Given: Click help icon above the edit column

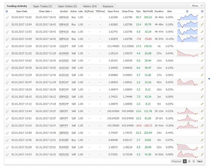Looking at the screenshot, I should coord(202,11).
